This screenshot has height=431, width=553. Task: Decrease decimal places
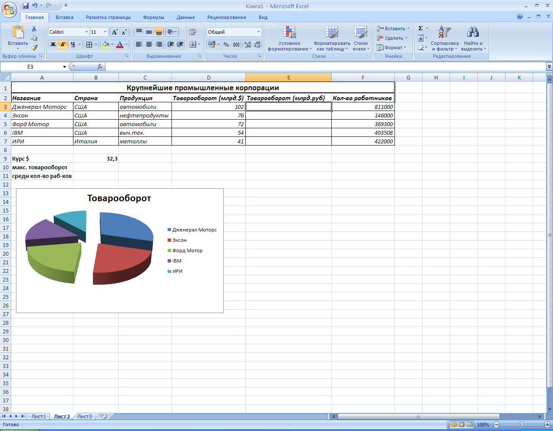pyautogui.click(x=257, y=44)
